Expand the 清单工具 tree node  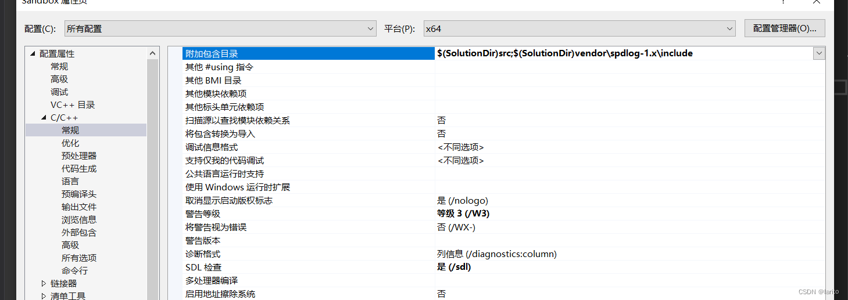click(44, 297)
